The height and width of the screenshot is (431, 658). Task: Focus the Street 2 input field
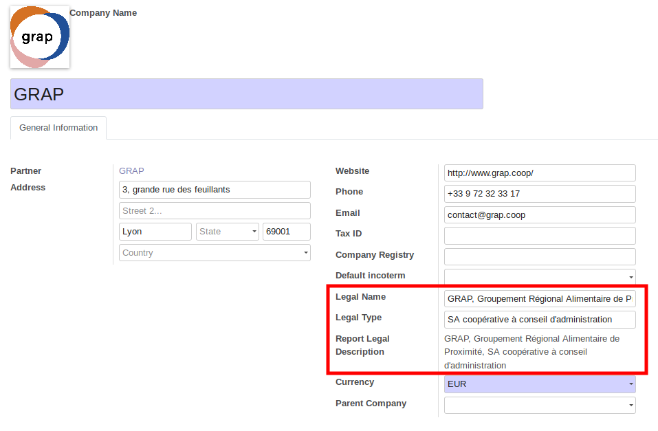tap(215, 210)
